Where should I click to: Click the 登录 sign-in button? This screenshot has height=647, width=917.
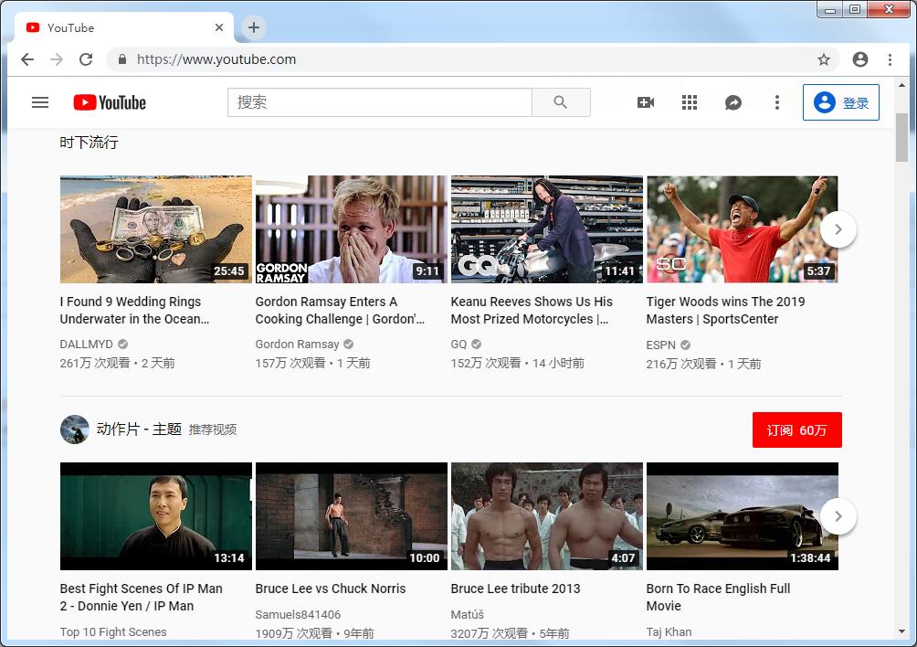pyautogui.click(x=841, y=102)
